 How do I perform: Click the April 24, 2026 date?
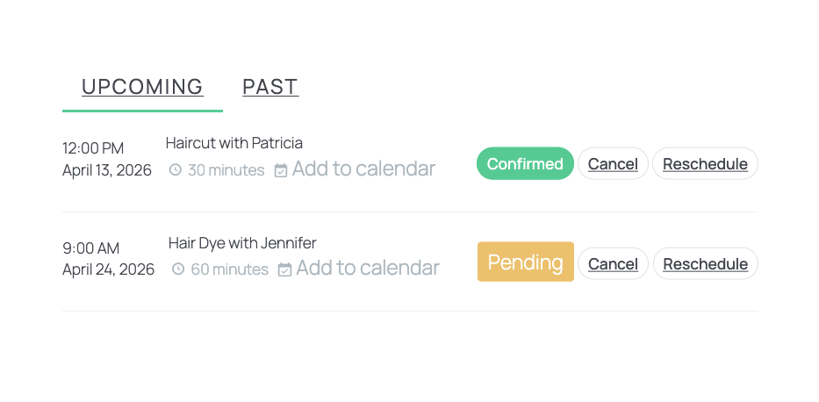tap(108, 269)
